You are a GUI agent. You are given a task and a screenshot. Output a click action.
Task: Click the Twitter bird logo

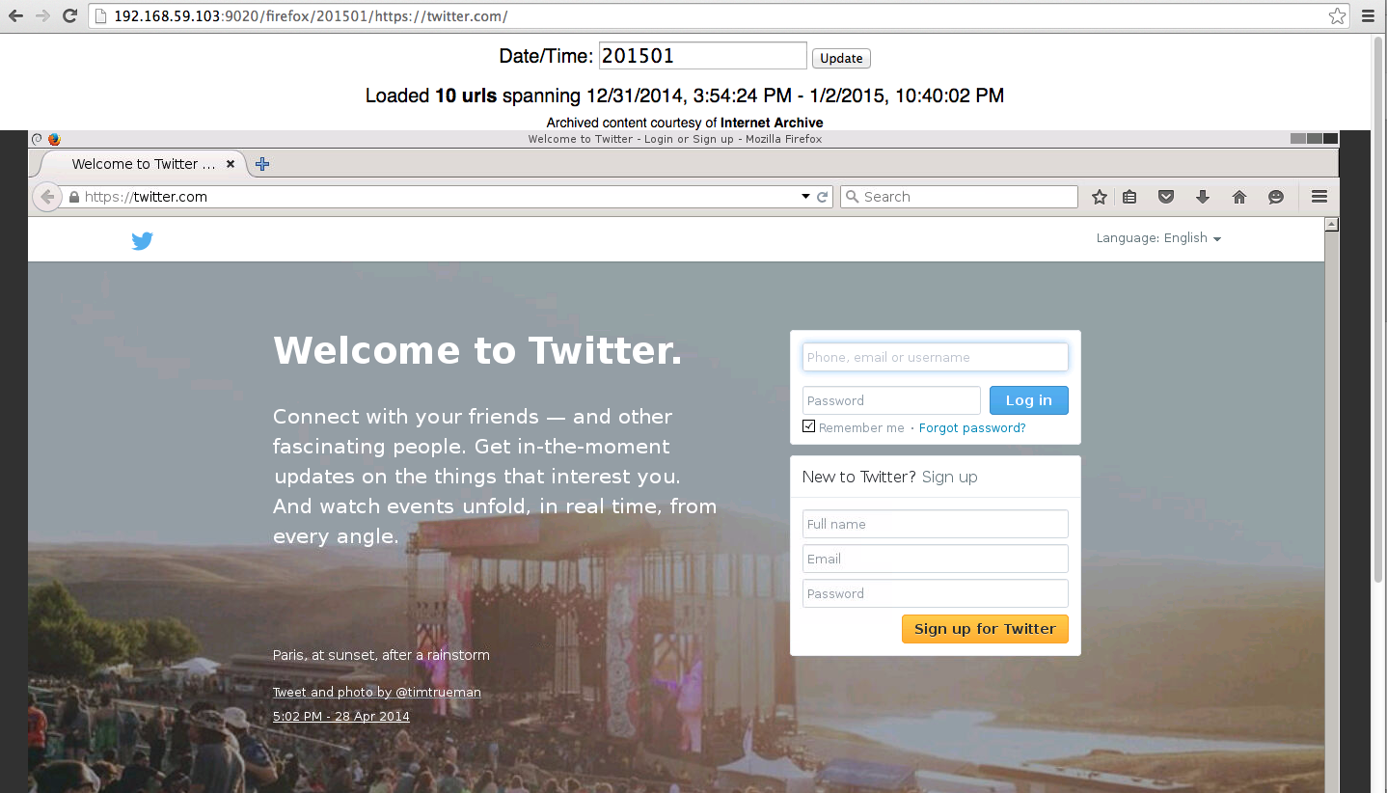(143, 241)
